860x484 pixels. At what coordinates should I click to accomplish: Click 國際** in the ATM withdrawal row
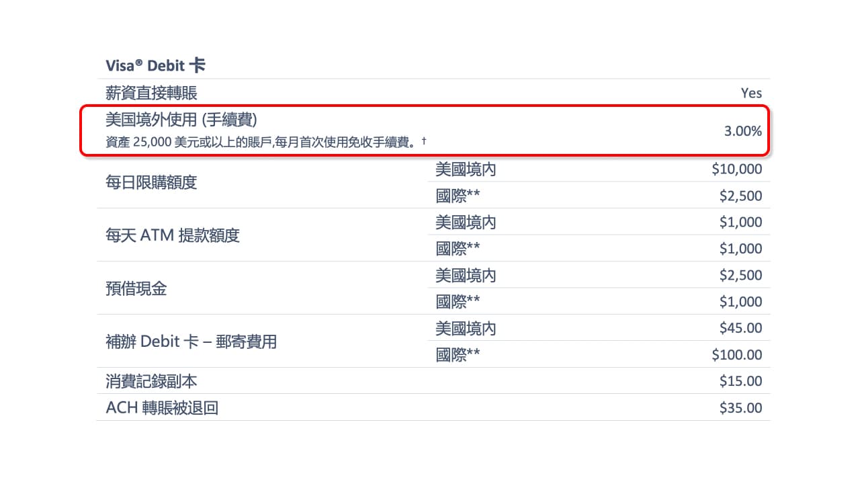[458, 249]
